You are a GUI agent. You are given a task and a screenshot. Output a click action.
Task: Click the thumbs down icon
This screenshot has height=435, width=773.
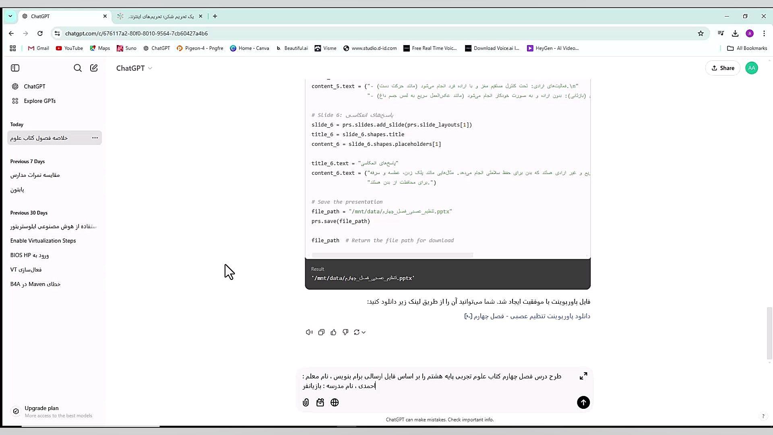345,332
